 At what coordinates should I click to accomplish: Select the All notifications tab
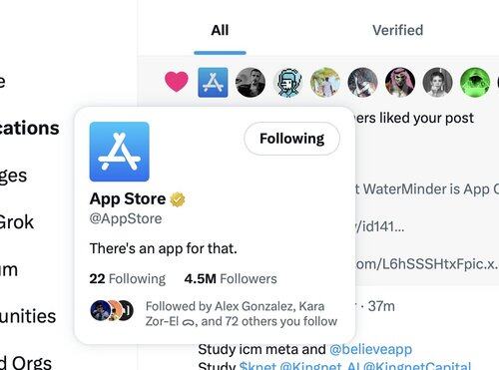[x=220, y=30]
